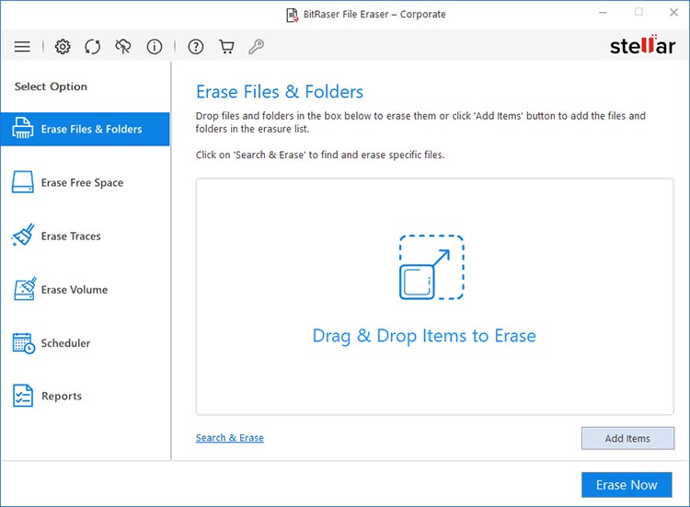Click the drive icon for Erase Free Space
Image resolution: width=690 pixels, height=507 pixels.
pyautogui.click(x=22, y=182)
